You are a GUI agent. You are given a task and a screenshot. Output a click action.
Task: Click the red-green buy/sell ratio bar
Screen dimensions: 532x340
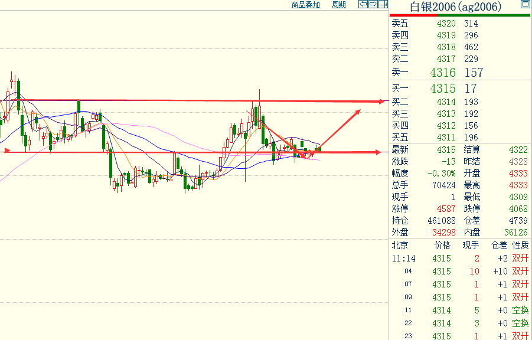(460, 15)
